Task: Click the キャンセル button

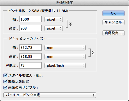Action: click(x=113, y=22)
